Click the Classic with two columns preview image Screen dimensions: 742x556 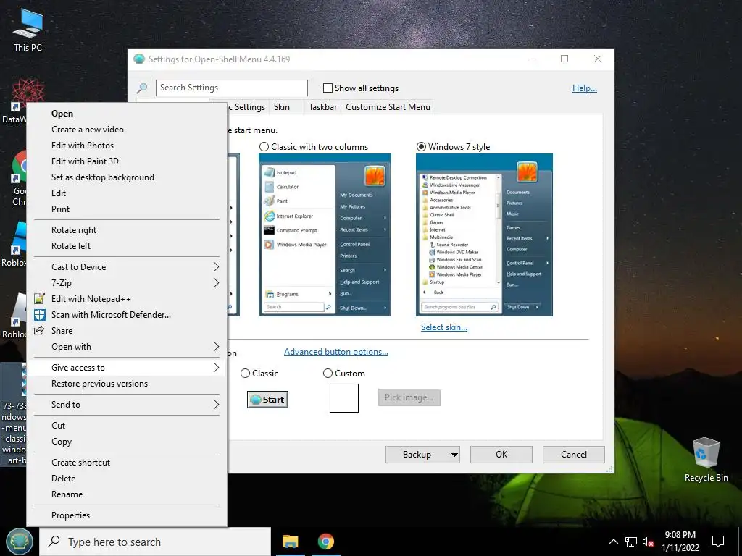[325, 235]
